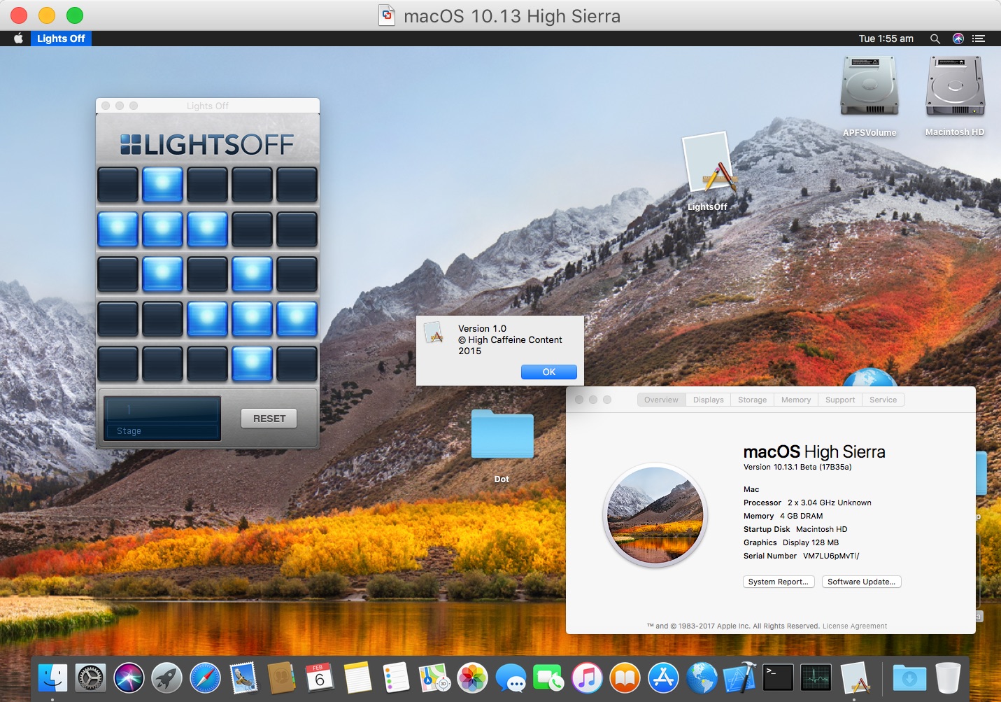Toggle the only lit tile in top row

(162, 185)
